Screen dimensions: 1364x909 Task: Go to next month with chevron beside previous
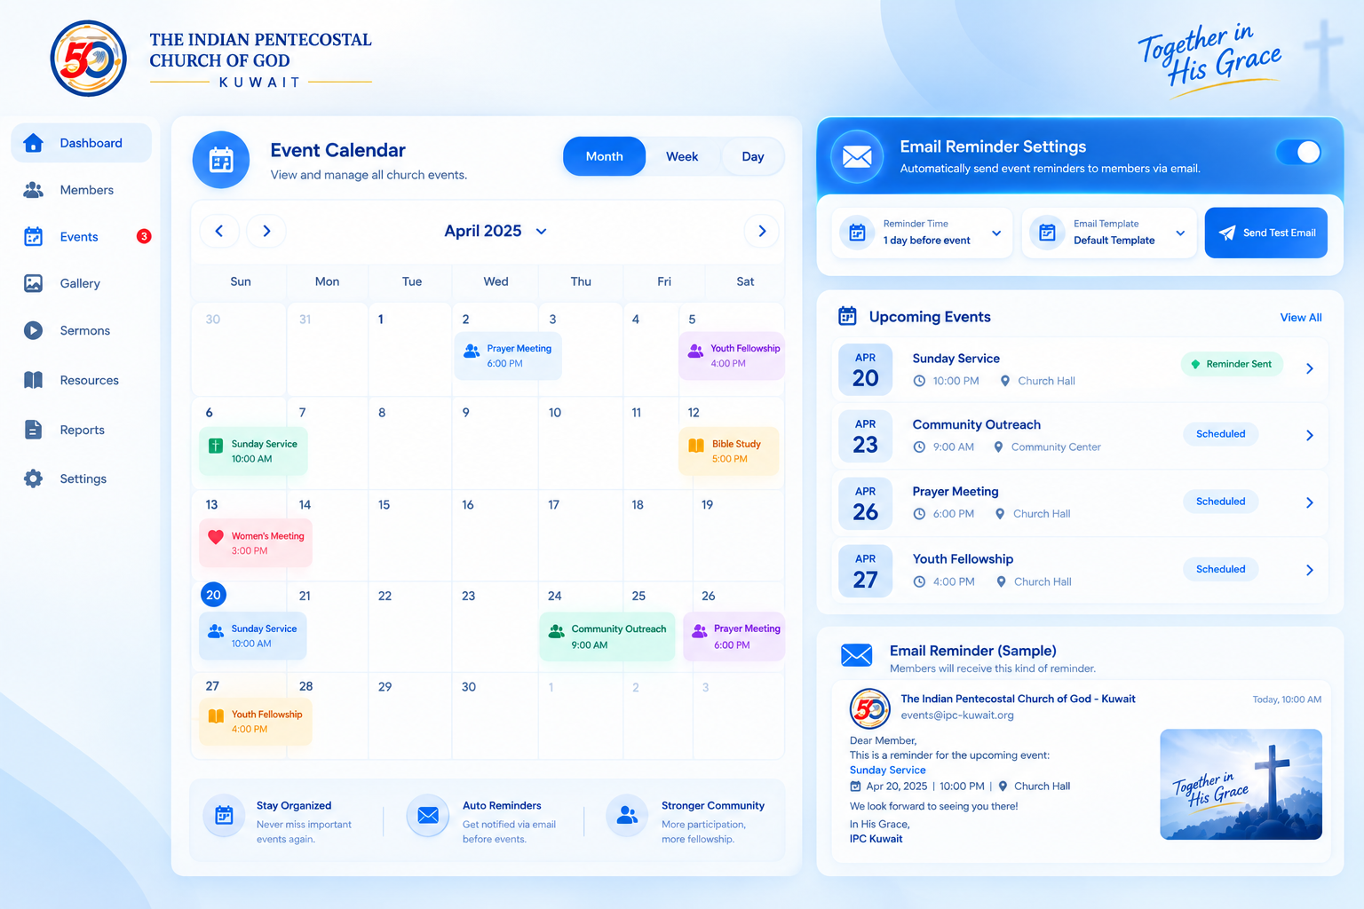tap(266, 231)
